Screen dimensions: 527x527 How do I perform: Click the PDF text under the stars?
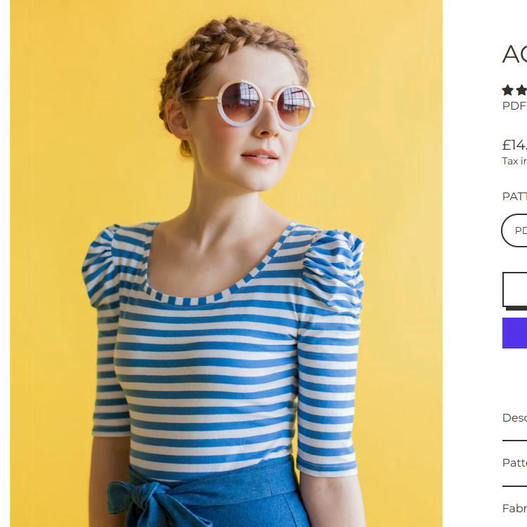click(x=514, y=106)
